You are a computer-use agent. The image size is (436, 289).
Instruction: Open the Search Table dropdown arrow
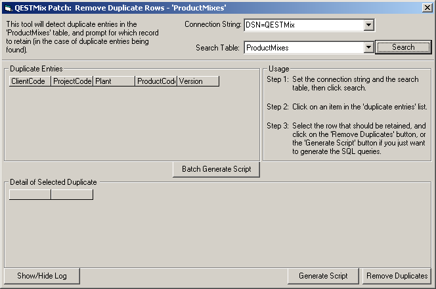coord(368,47)
